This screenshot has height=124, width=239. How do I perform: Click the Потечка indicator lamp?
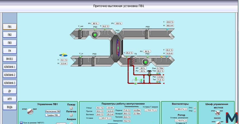71,115
